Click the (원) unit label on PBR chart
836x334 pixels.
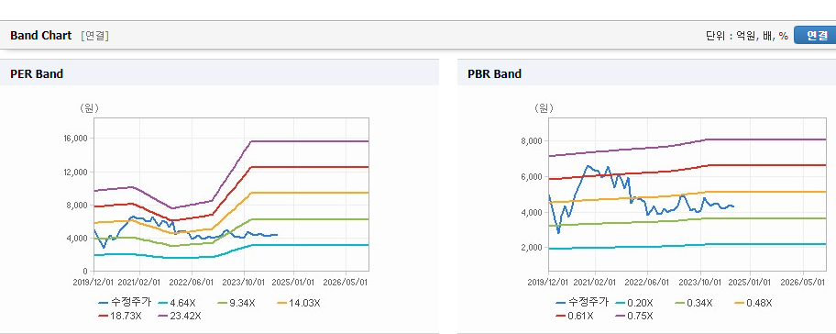[x=544, y=108]
